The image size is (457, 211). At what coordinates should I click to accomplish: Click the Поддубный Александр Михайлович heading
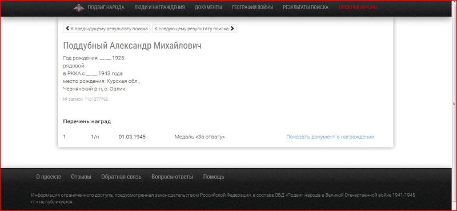click(132, 46)
